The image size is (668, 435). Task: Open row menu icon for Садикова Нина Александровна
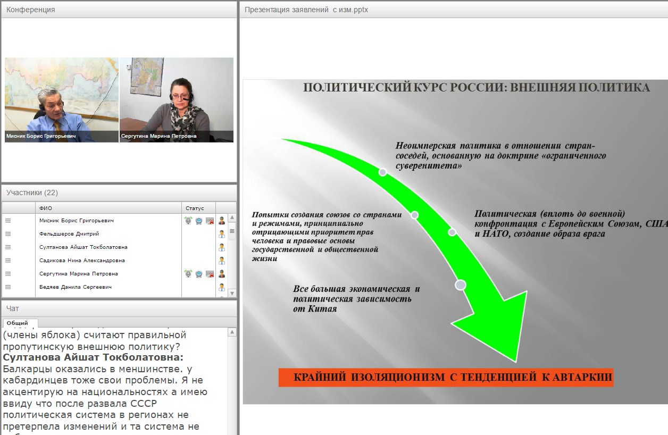tap(8, 261)
